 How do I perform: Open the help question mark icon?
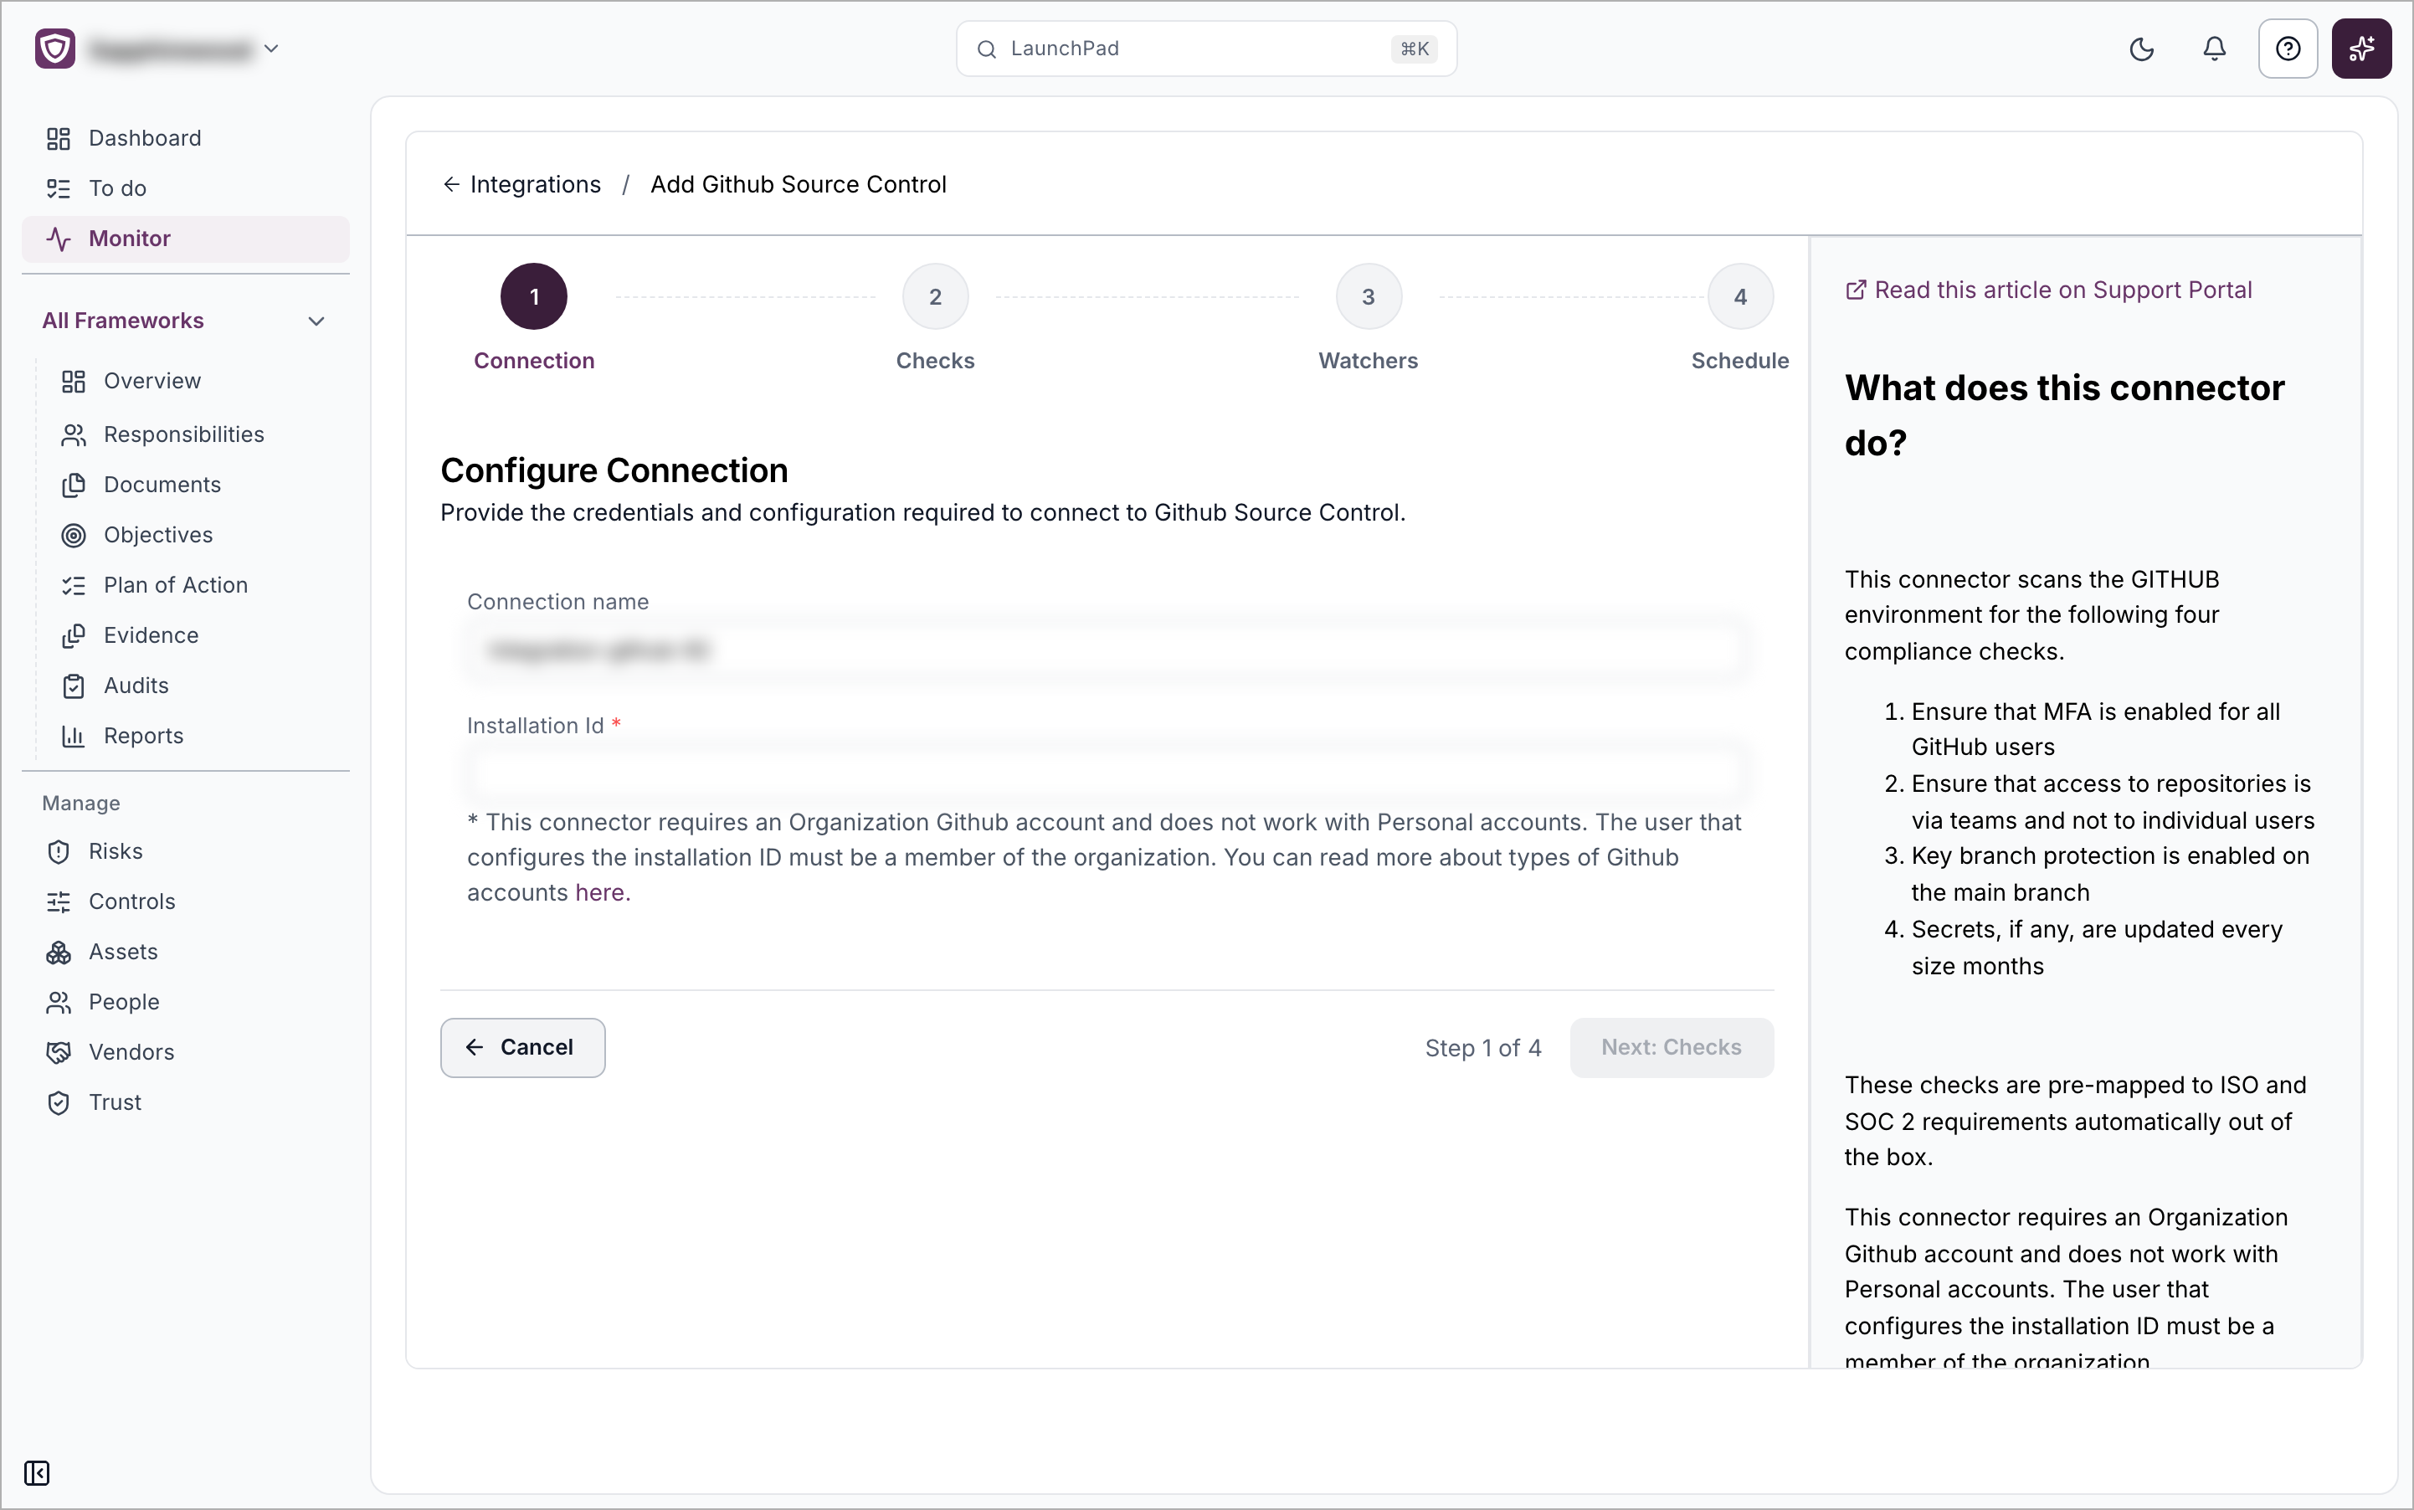click(x=2287, y=49)
